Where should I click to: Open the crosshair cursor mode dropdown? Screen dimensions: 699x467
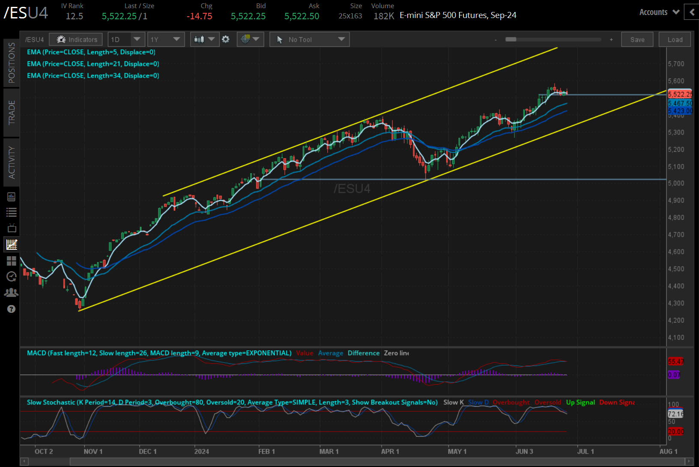250,39
